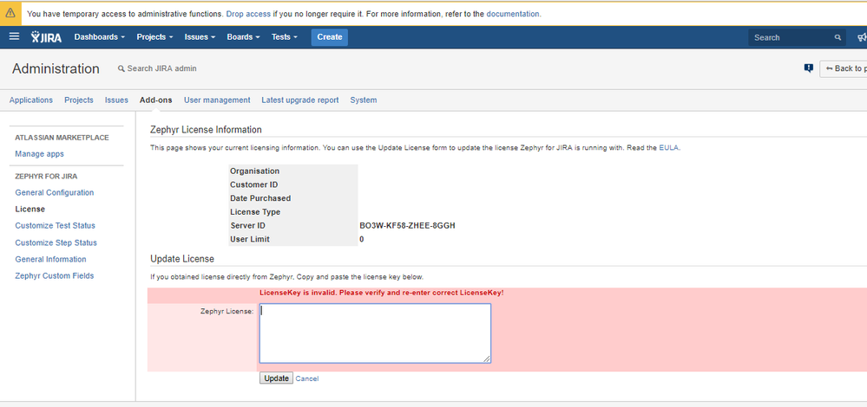This screenshot has width=867, height=407.
Task: Click the Date Purchased row label
Action: (260, 198)
